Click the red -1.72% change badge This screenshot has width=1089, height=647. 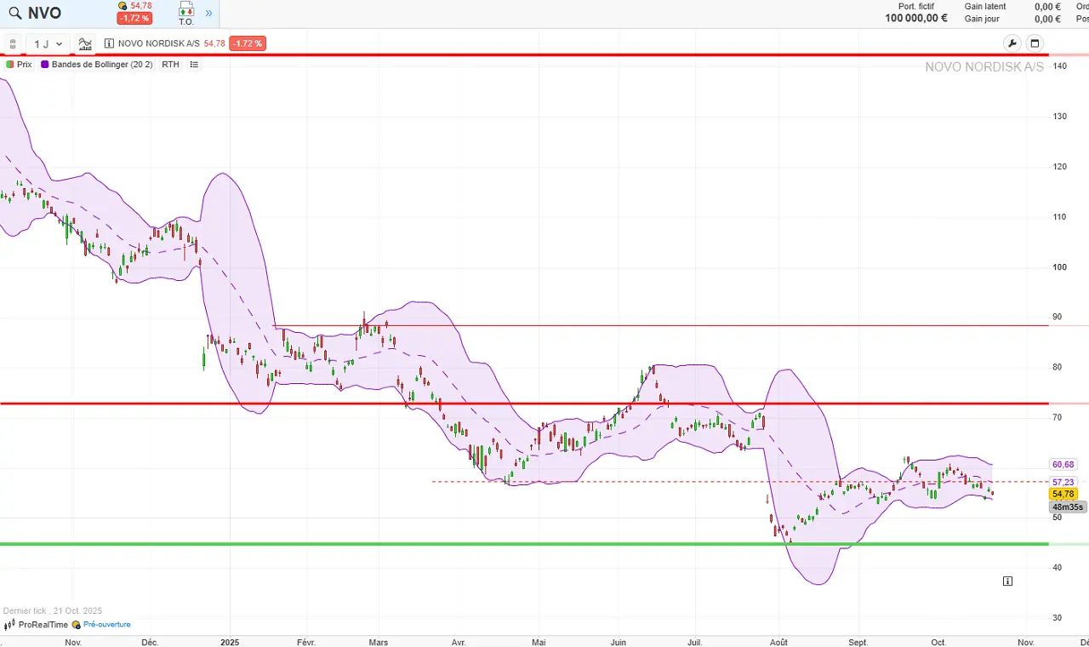tap(134, 18)
